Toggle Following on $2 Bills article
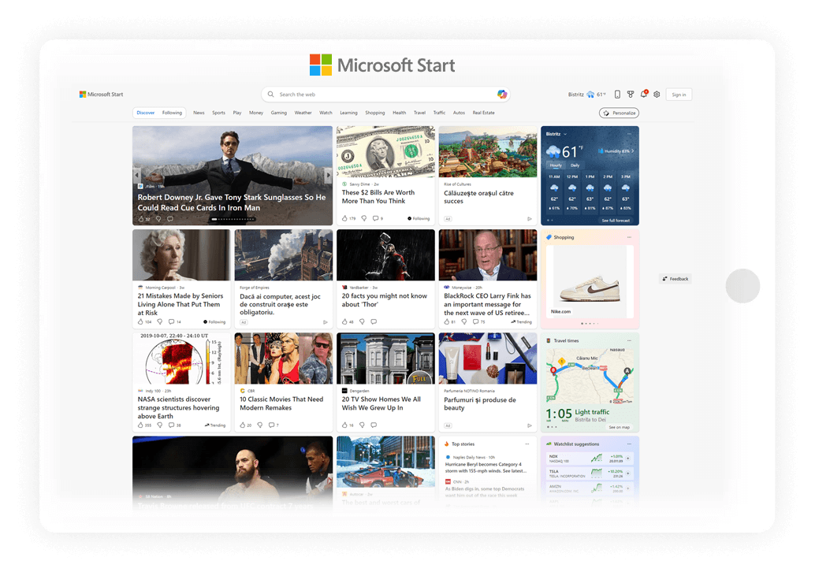The height and width of the screenshot is (572, 815). click(419, 219)
